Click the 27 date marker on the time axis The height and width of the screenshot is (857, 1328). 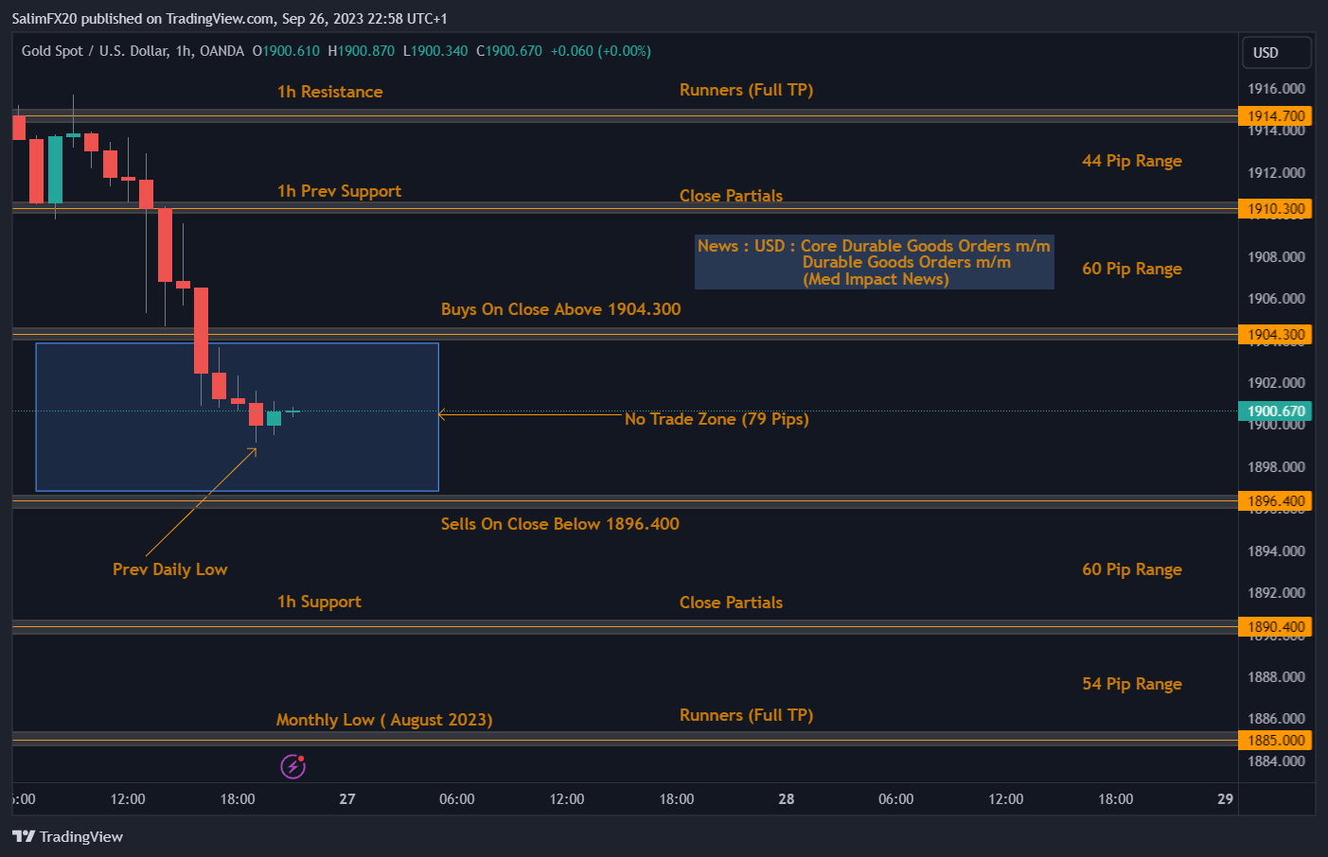click(346, 798)
